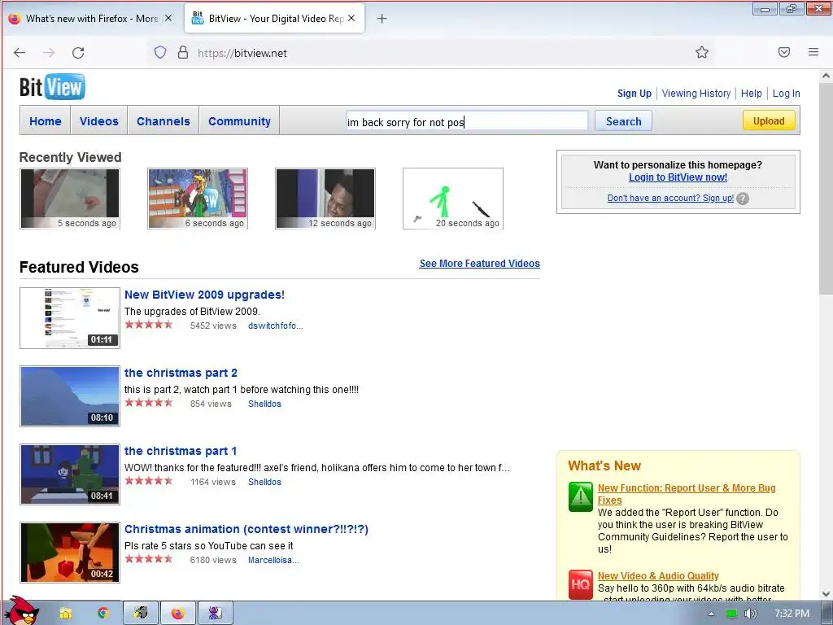This screenshot has width=833, height=625.
Task: Click the Angry Birds start button
Action: point(21,611)
